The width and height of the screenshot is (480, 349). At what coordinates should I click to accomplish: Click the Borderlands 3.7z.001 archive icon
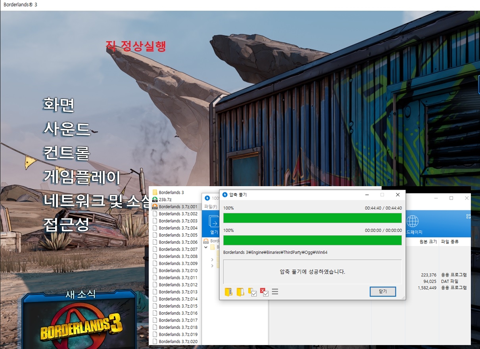coord(155,207)
